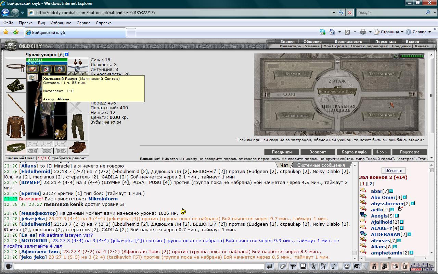This screenshot has width=438, height=274.
Task: Open the Файл menu
Action: click(9, 23)
